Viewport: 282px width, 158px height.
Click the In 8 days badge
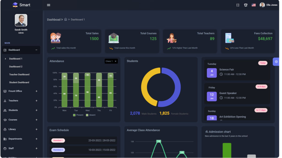coord(261,87)
